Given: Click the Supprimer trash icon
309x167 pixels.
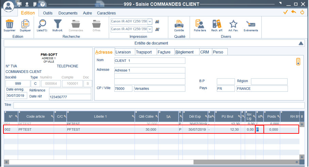Looking at the screenshot, I should point(10,24).
